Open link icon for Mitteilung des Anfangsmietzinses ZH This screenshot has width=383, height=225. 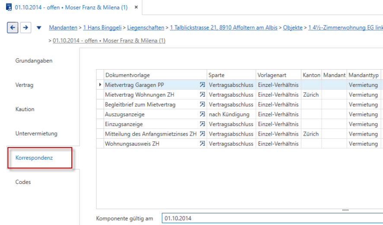point(202,134)
